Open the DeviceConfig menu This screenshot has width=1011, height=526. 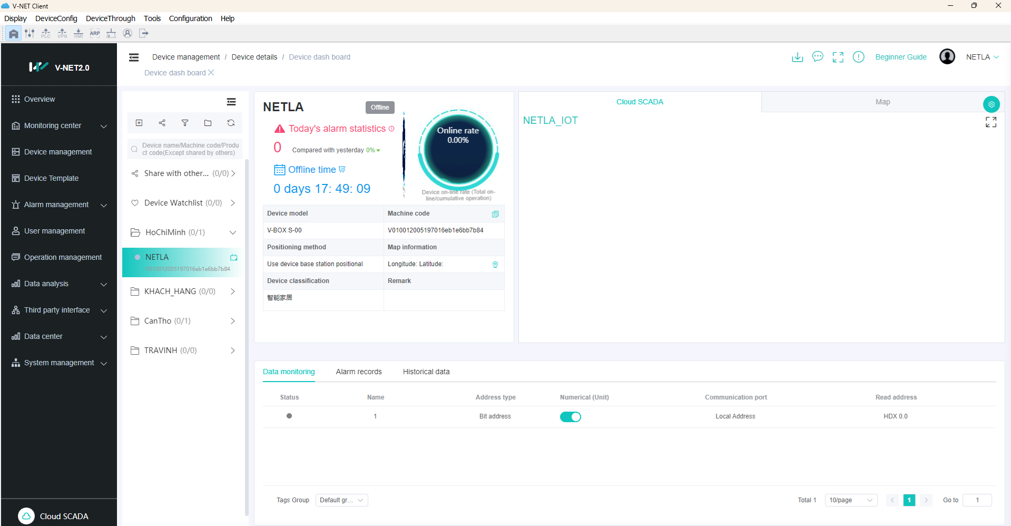point(56,18)
